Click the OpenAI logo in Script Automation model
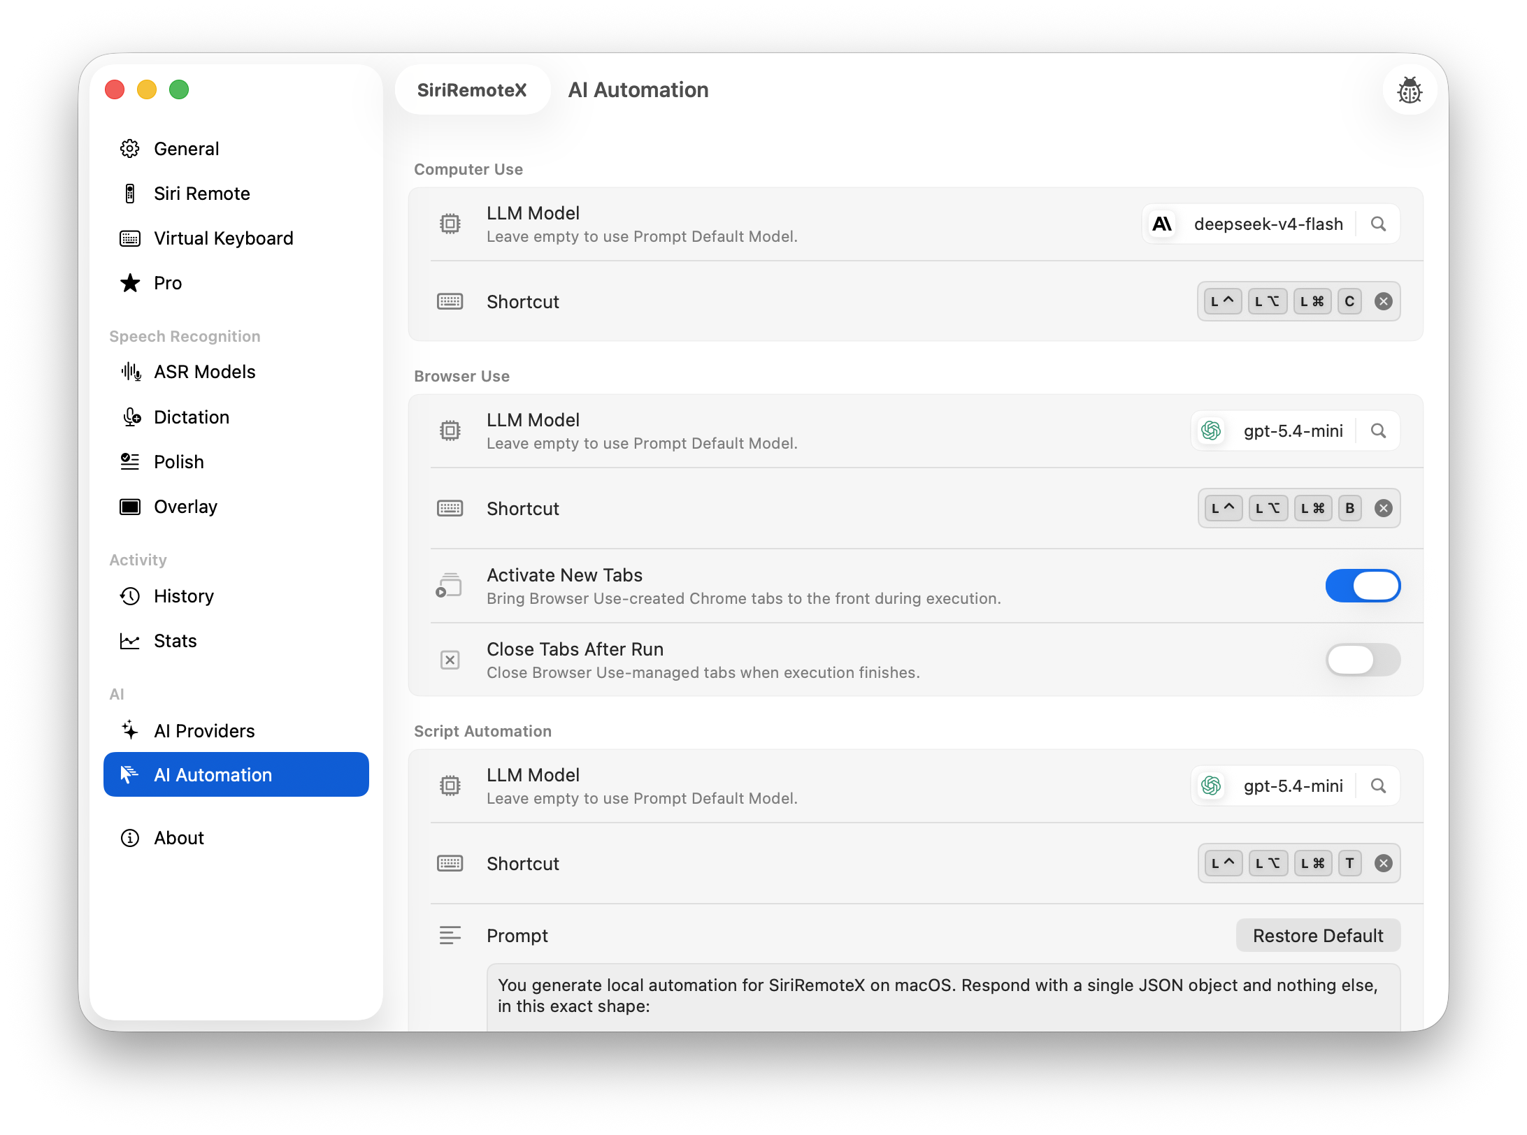The width and height of the screenshot is (1527, 1135). [x=1212, y=786]
